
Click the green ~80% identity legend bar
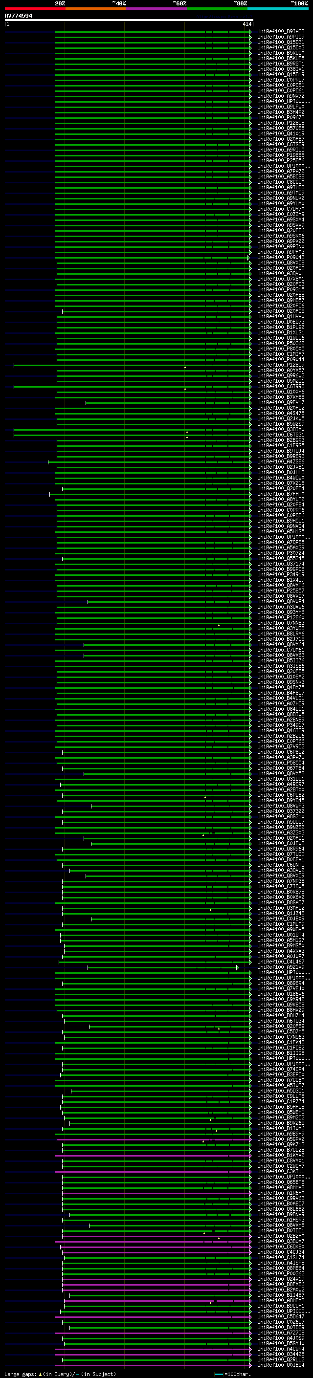217,9
